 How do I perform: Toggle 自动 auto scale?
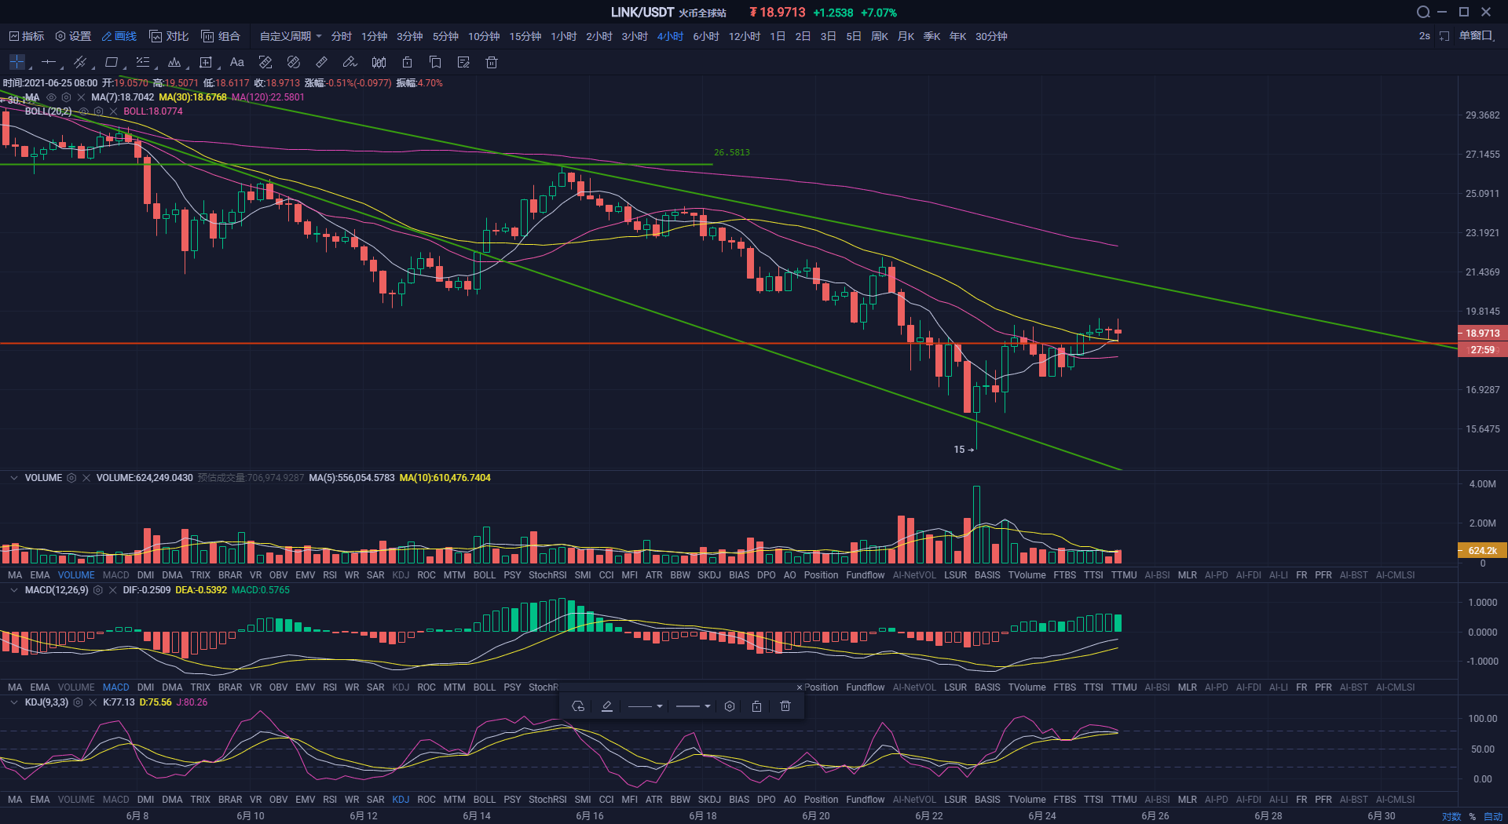point(1492,817)
